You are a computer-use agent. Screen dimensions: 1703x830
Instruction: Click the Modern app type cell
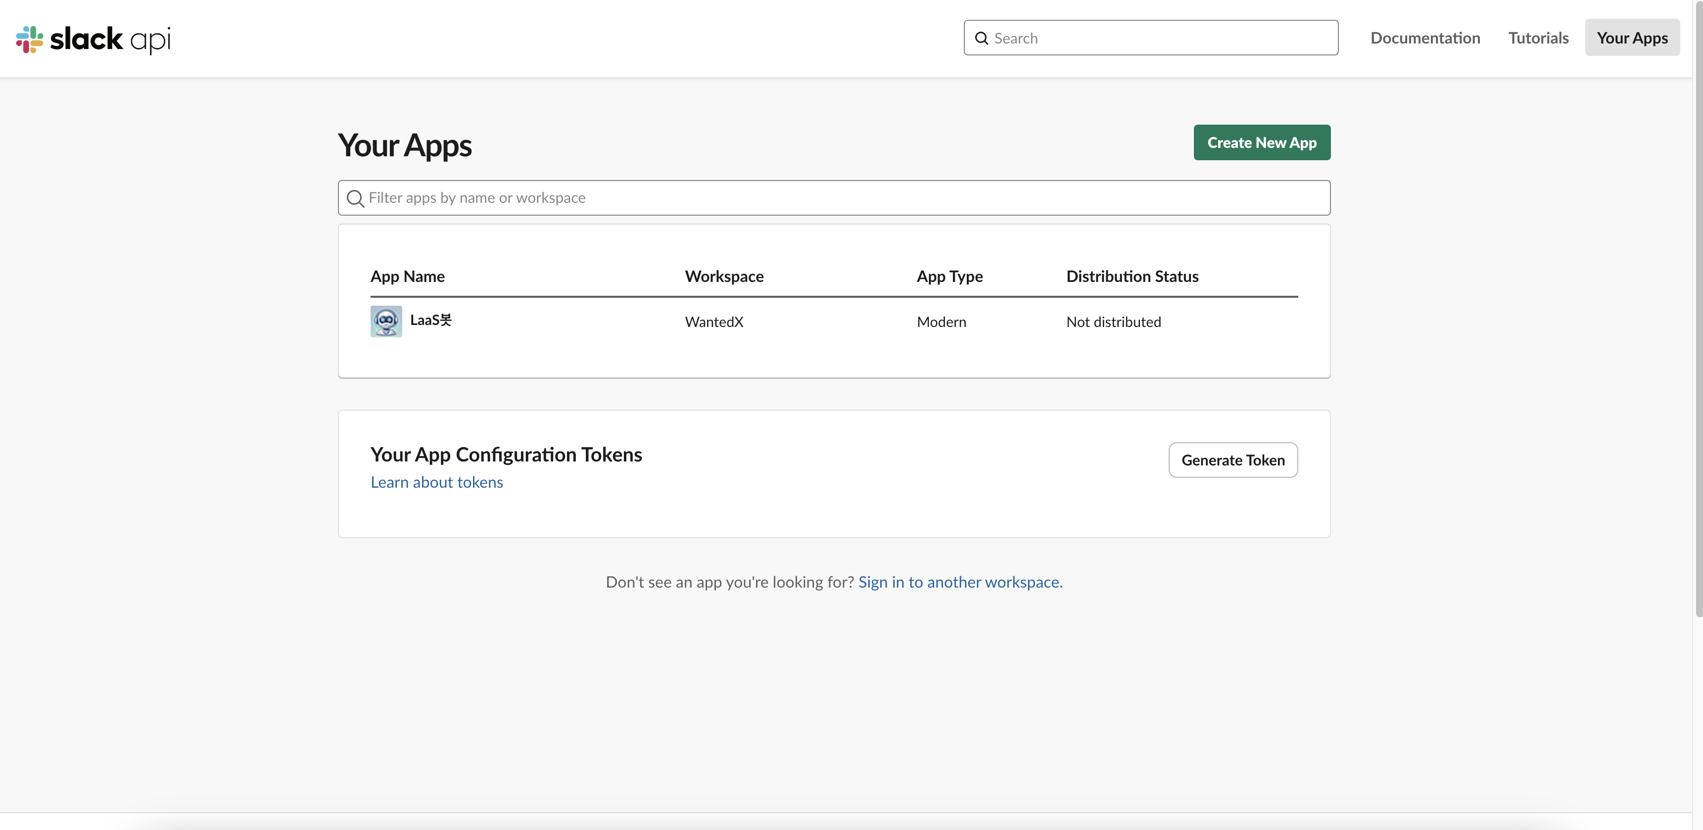942,322
